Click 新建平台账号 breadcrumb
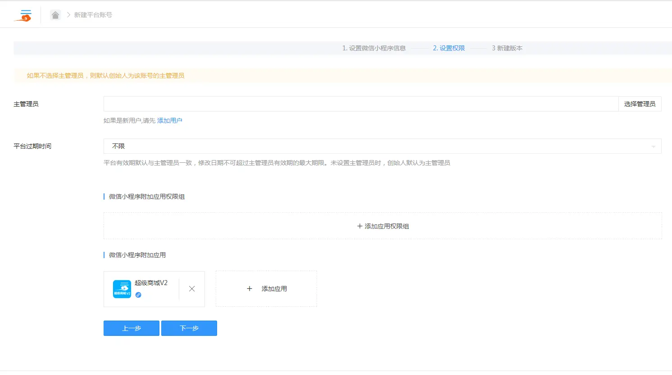The image size is (672, 375). (x=93, y=15)
